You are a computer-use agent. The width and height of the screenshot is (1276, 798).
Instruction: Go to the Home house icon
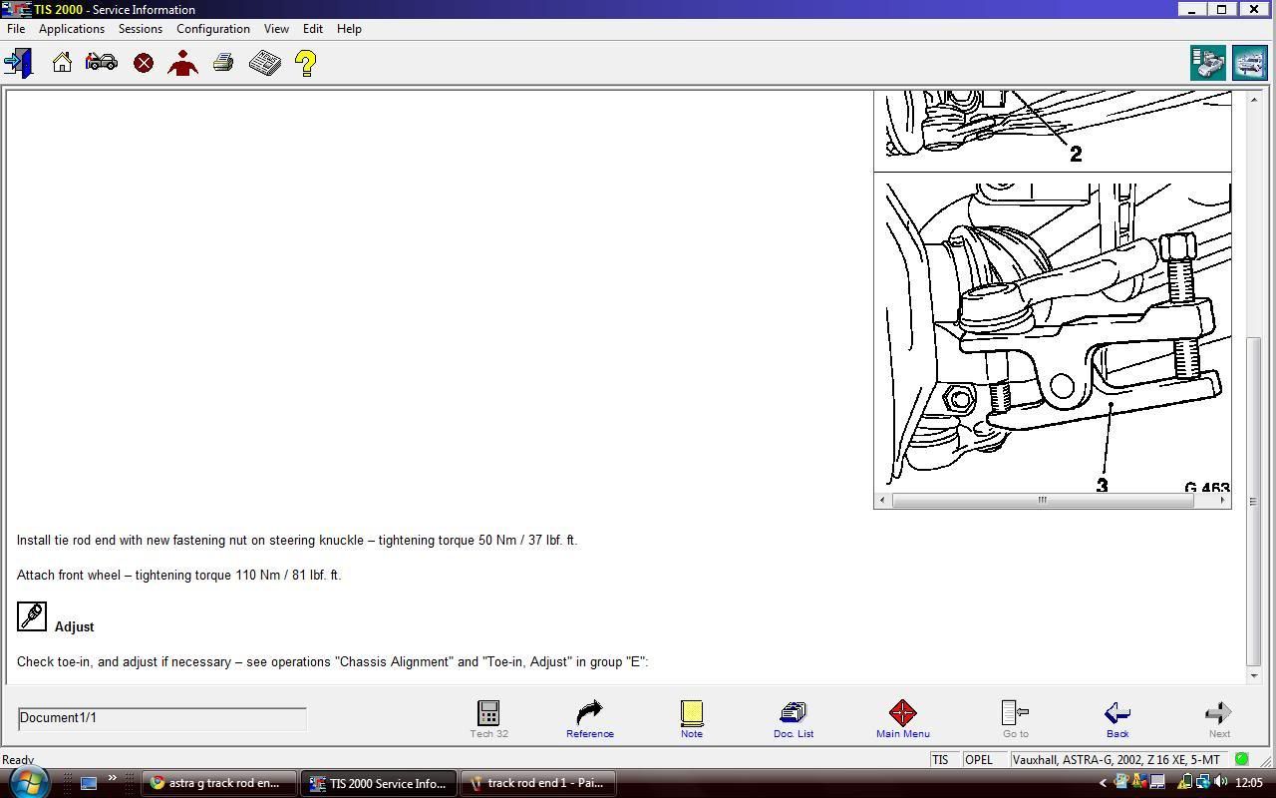pos(62,63)
